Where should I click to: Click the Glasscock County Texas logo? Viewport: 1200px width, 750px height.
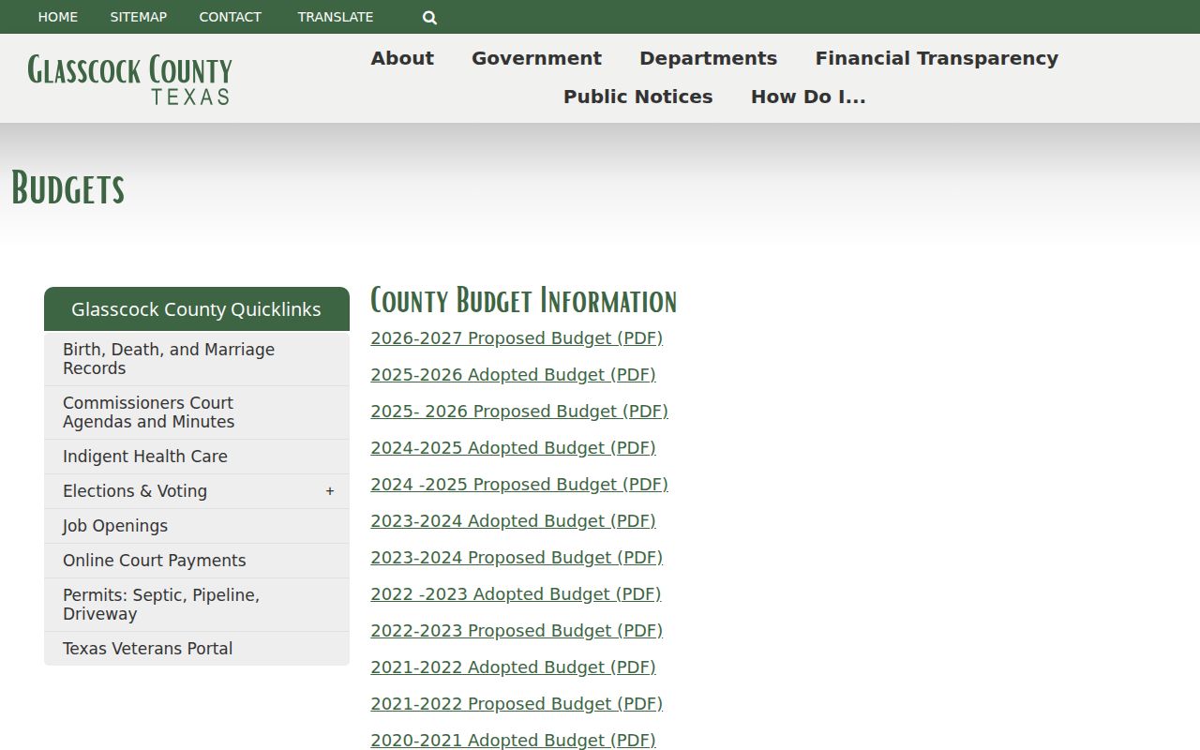point(129,79)
